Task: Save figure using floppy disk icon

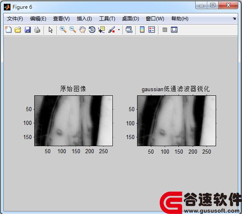Action: (28, 30)
